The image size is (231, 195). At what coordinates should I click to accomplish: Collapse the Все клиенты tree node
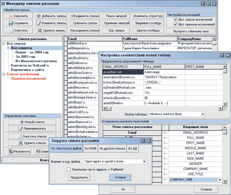click(8, 48)
